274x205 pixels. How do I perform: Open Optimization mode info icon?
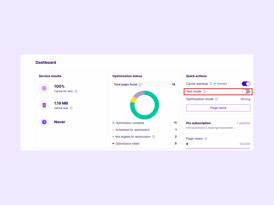pos(216,99)
